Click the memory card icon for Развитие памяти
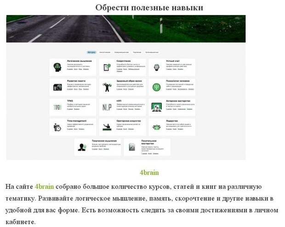The image size is (285, 227). click(57, 87)
